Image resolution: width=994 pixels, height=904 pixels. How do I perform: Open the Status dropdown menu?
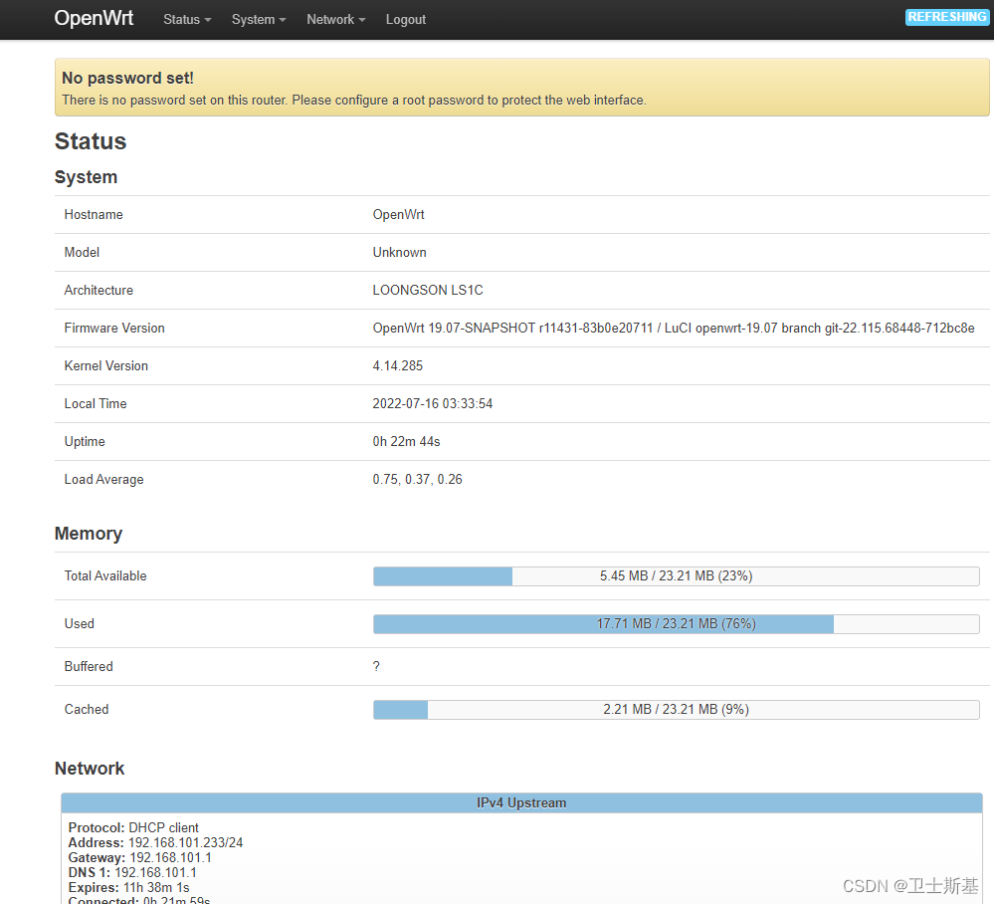187,20
